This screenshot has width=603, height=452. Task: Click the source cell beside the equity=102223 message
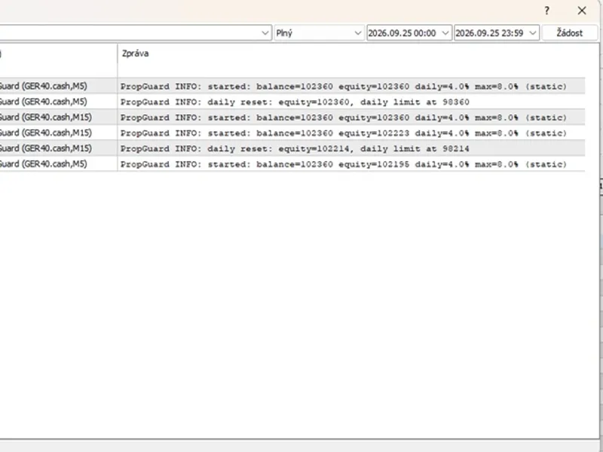[59, 133]
